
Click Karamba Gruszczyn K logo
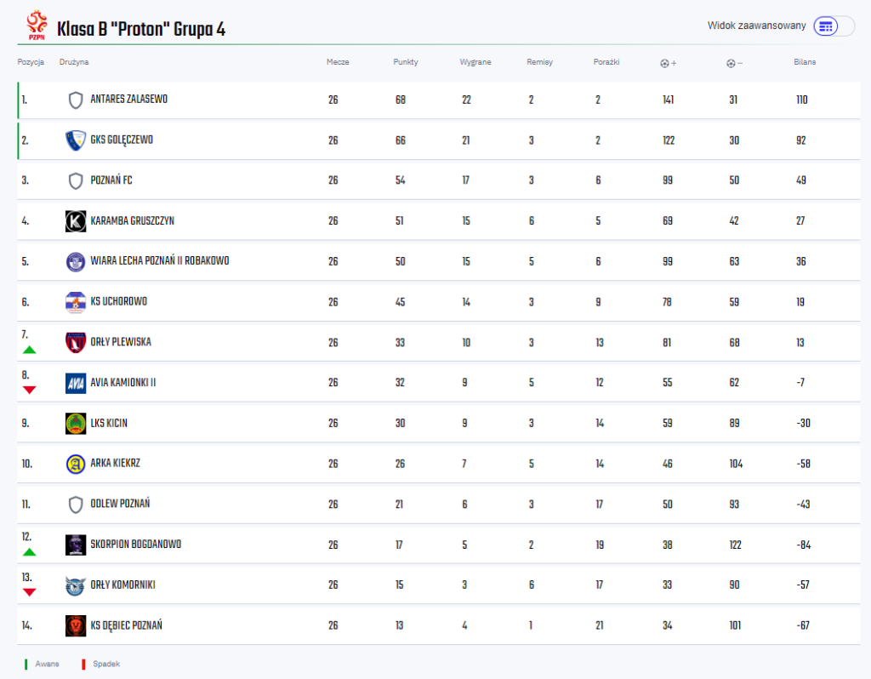[76, 221]
